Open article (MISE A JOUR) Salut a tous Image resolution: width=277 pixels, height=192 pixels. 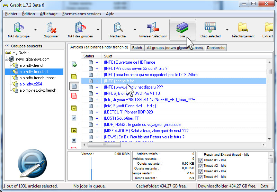tap(146, 131)
